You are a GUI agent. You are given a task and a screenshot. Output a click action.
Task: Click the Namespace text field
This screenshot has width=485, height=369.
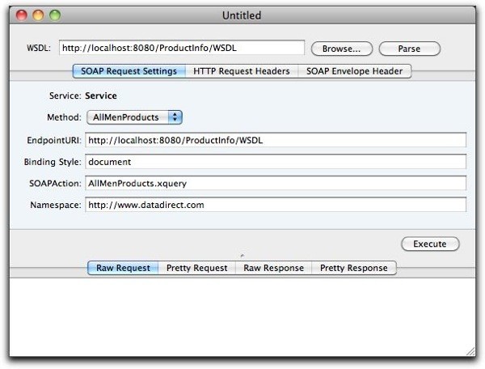[276, 206]
